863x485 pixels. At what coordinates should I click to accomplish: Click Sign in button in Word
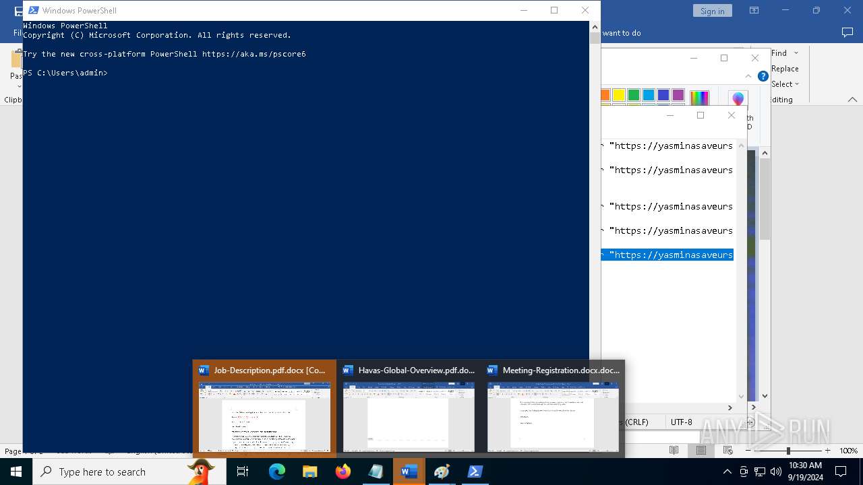(712, 11)
